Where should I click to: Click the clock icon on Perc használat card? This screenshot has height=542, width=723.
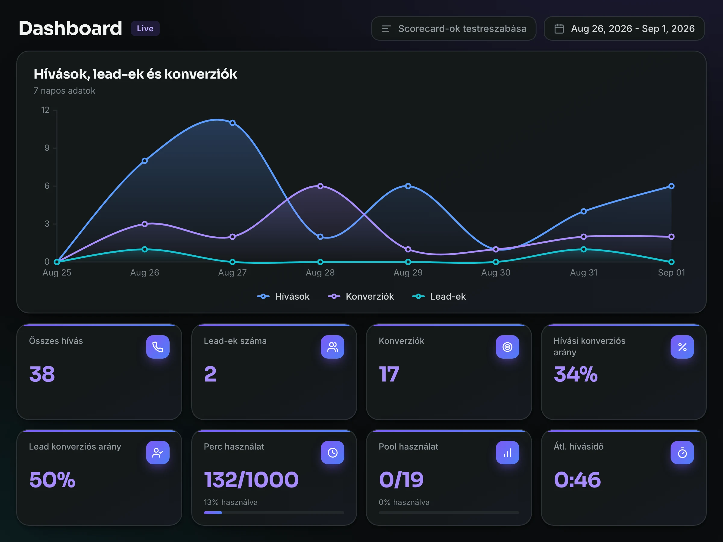pyautogui.click(x=332, y=453)
